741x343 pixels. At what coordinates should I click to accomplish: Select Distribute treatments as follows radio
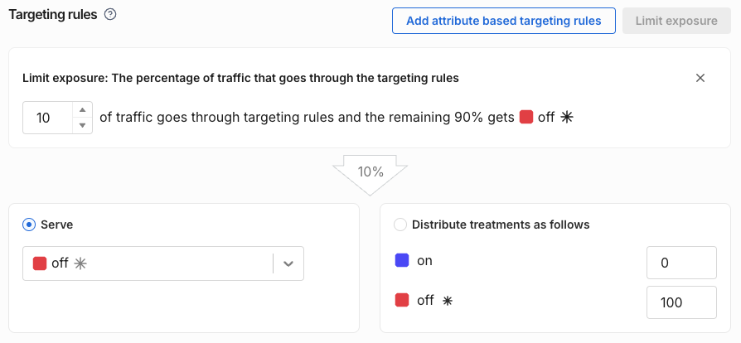coord(400,225)
